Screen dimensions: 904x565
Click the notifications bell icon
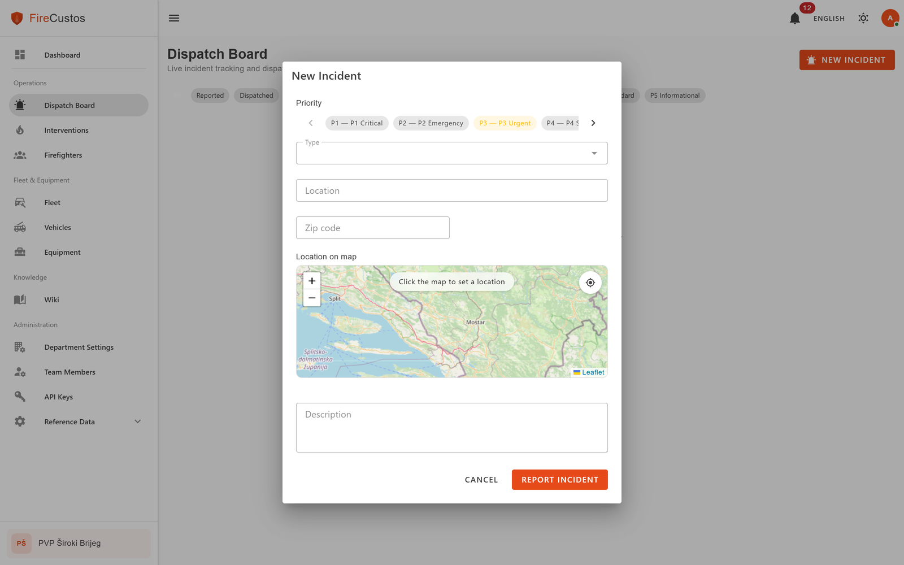[x=794, y=19]
